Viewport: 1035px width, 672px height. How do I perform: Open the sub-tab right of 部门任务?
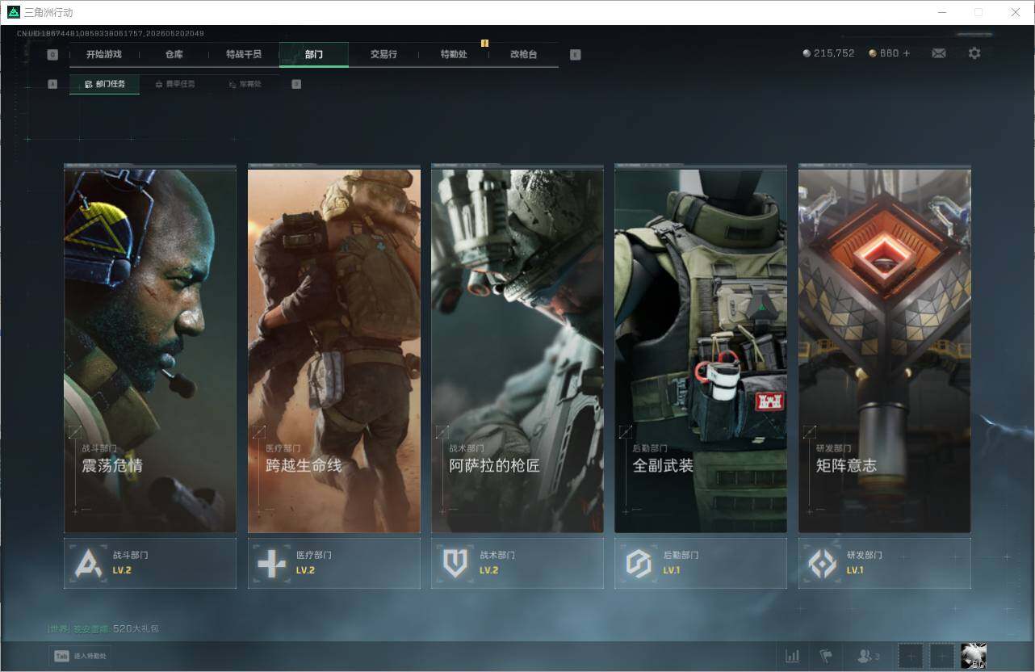[x=174, y=84]
